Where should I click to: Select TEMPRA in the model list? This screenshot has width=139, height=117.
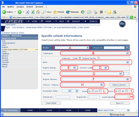(20, 54)
